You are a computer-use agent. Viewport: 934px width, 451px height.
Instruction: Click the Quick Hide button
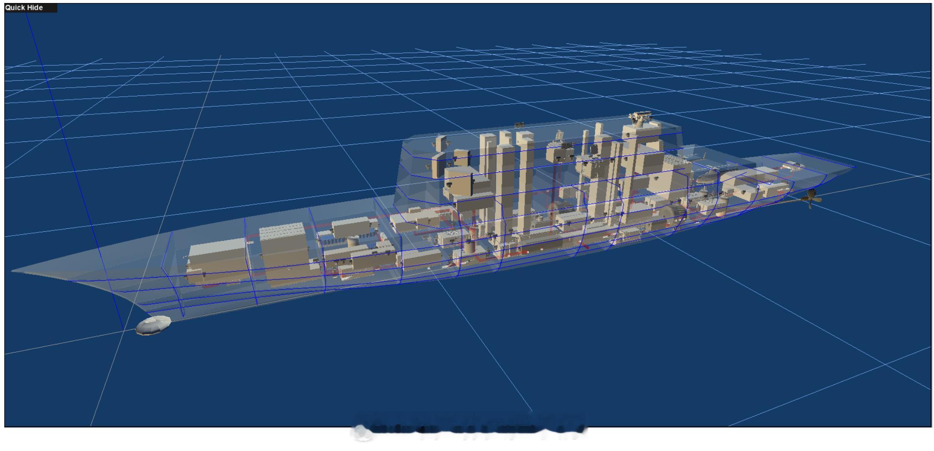click(x=31, y=8)
